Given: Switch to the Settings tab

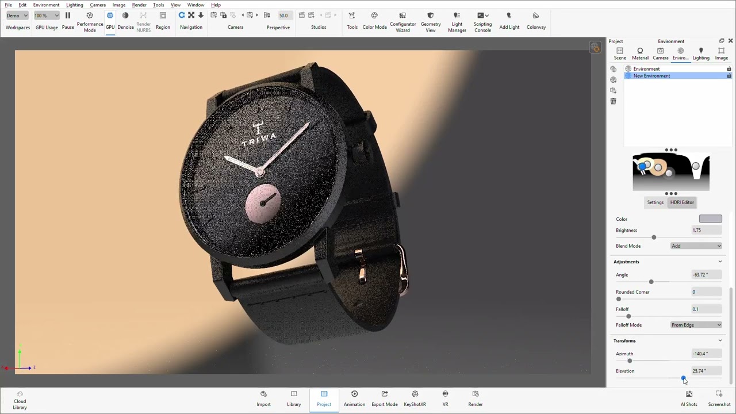Looking at the screenshot, I should (x=655, y=202).
